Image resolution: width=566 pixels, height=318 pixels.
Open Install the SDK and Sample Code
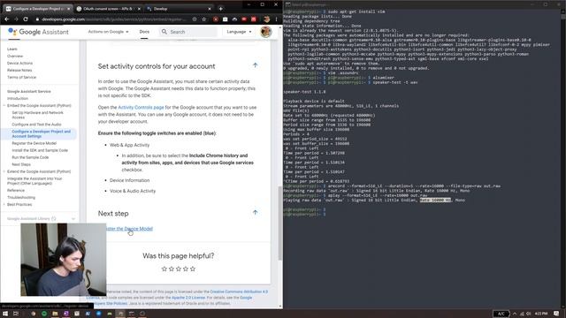[x=40, y=150]
